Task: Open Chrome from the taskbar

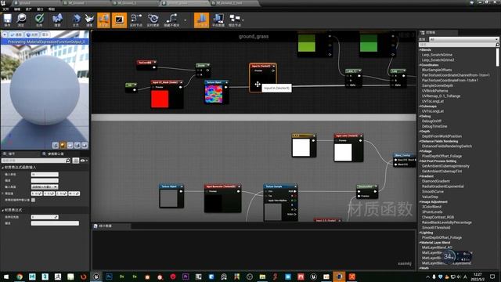Action: [20, 277]
